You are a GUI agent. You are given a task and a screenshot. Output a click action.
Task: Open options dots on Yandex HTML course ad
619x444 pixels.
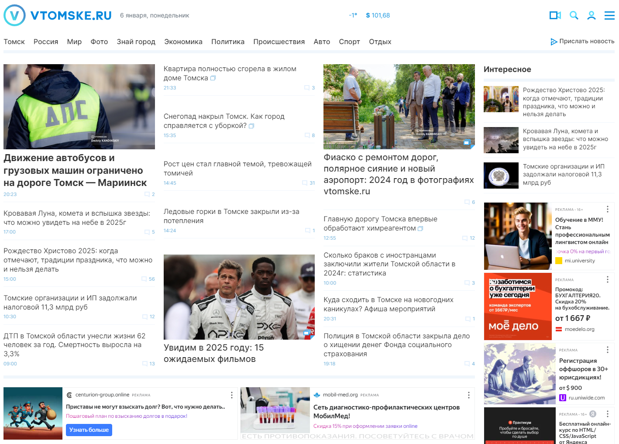point(607,414)
